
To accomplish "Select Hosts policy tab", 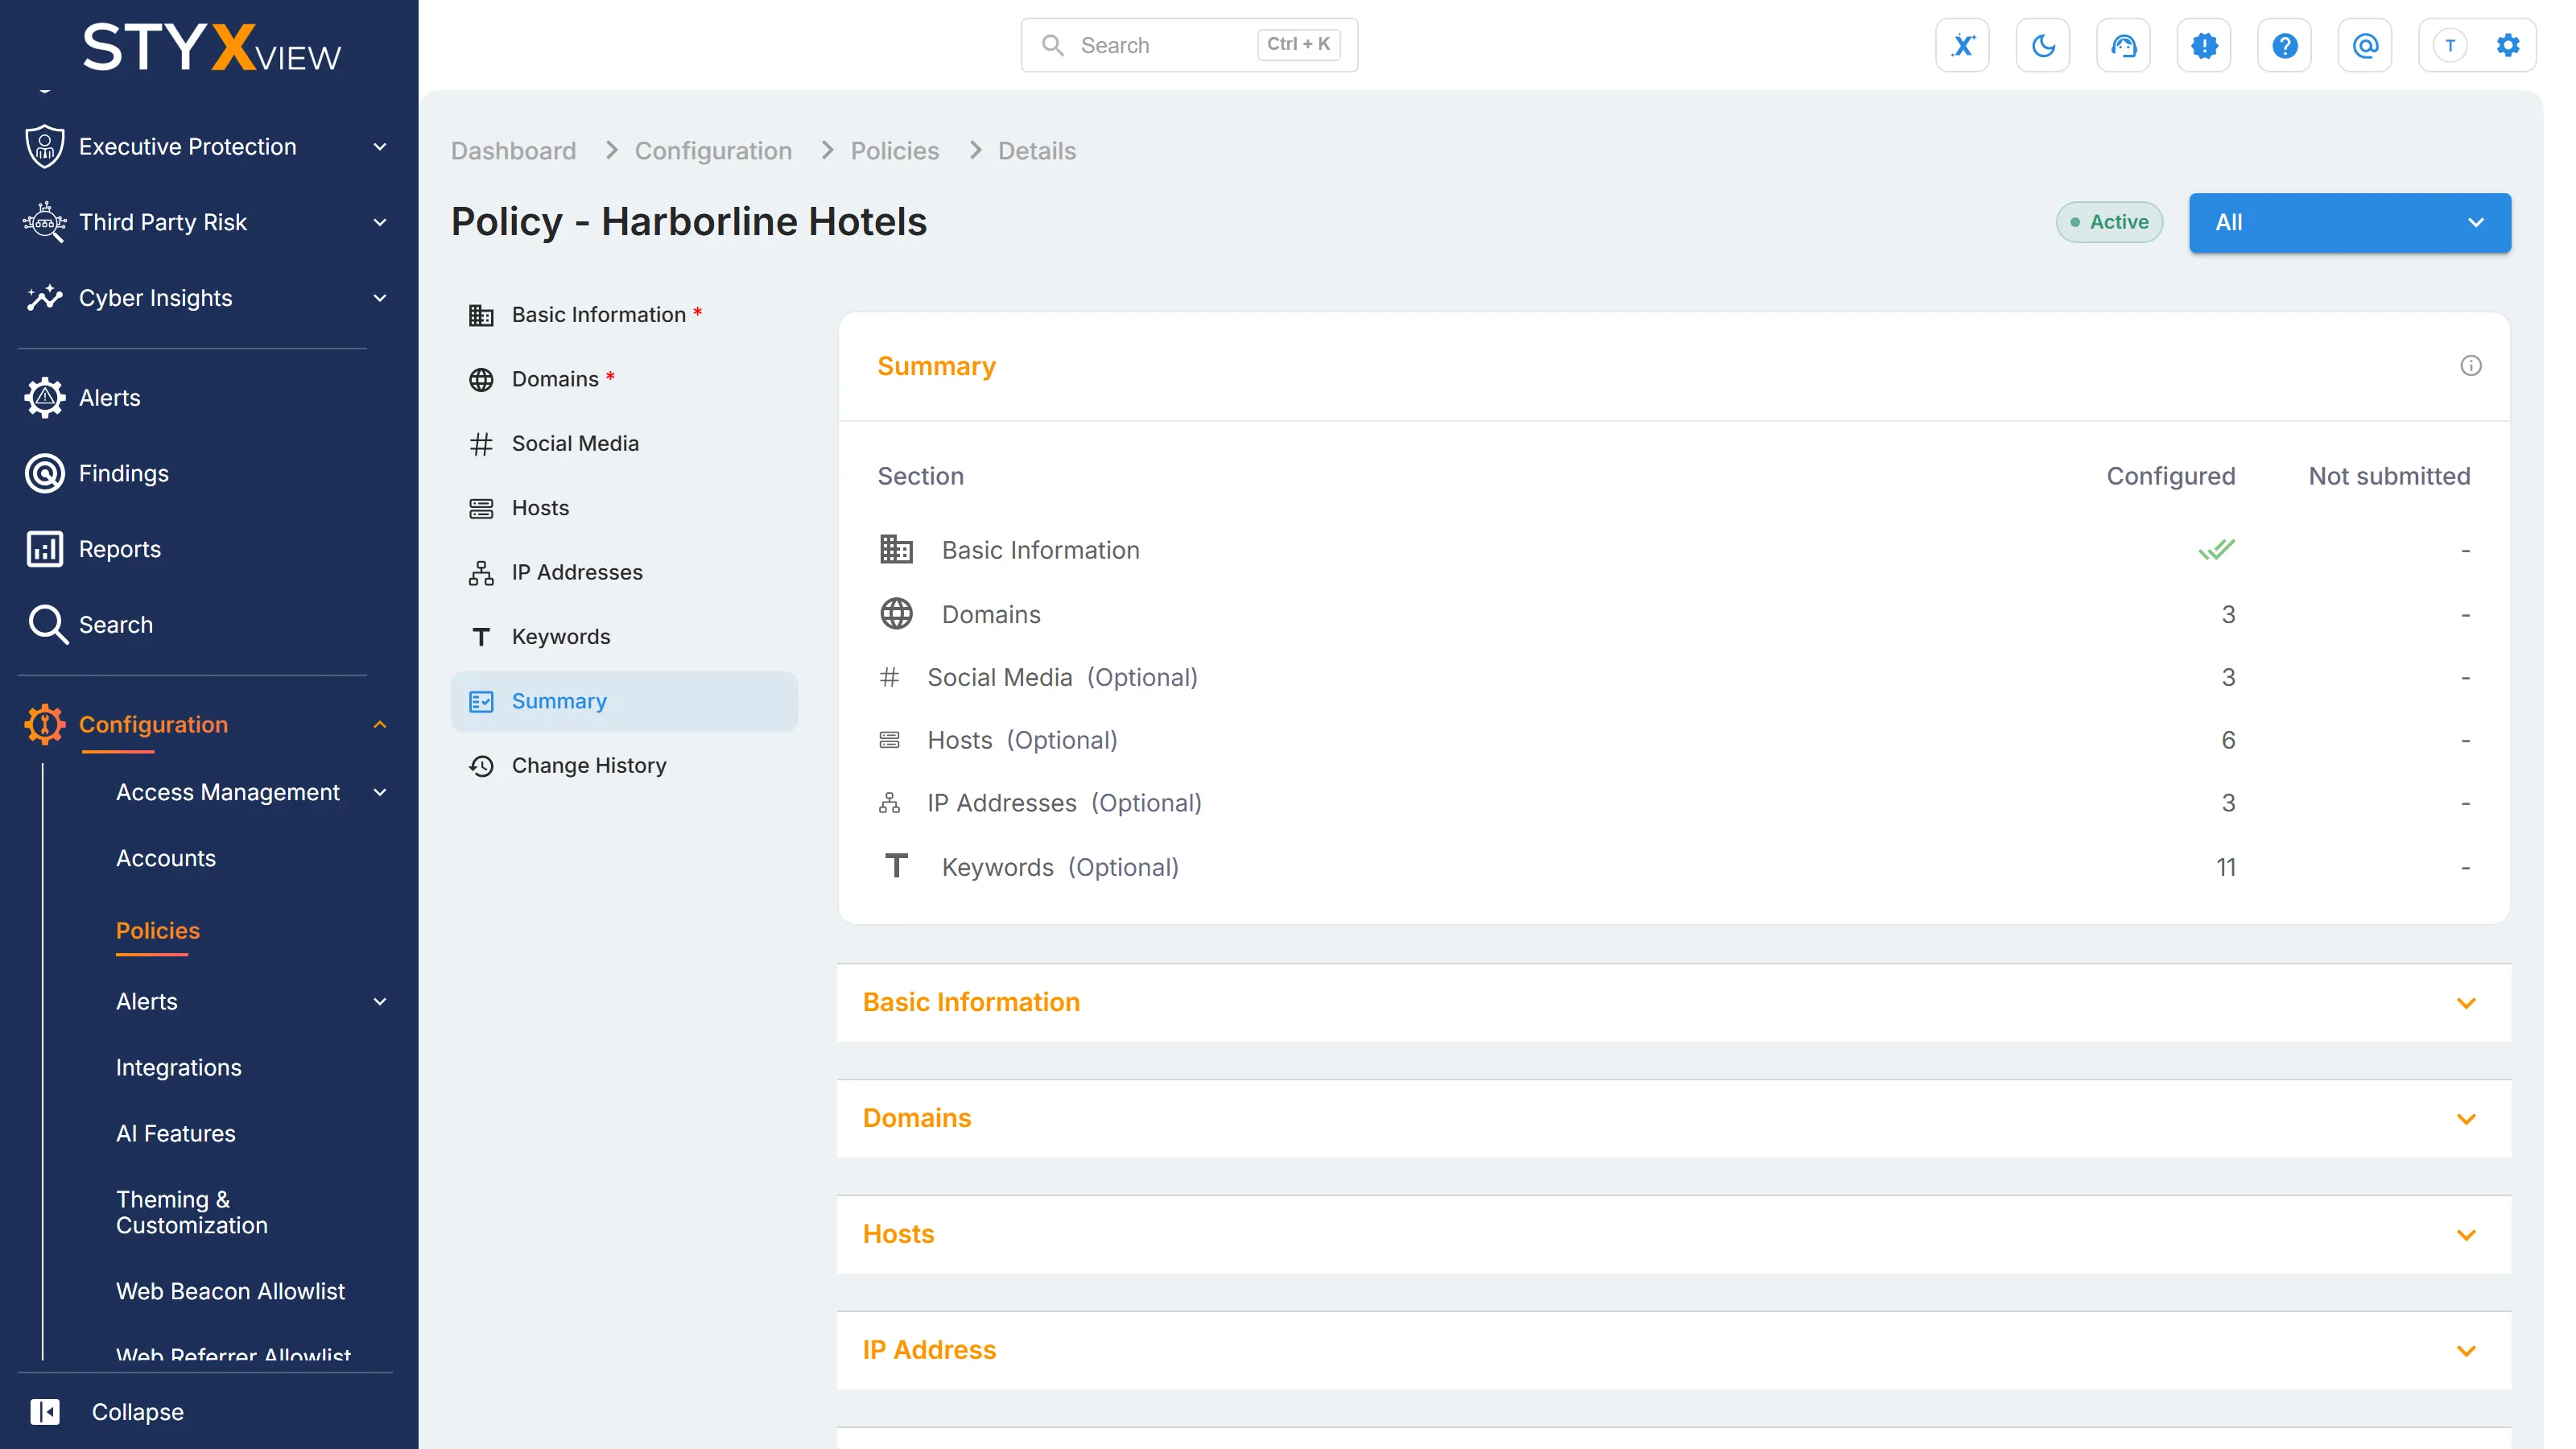I will pos(624,508).
